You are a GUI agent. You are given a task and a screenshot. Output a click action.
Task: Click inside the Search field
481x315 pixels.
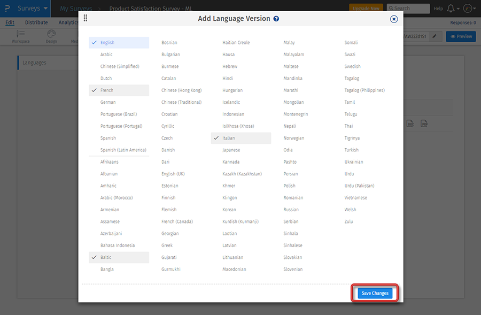(x=409, y=8)
